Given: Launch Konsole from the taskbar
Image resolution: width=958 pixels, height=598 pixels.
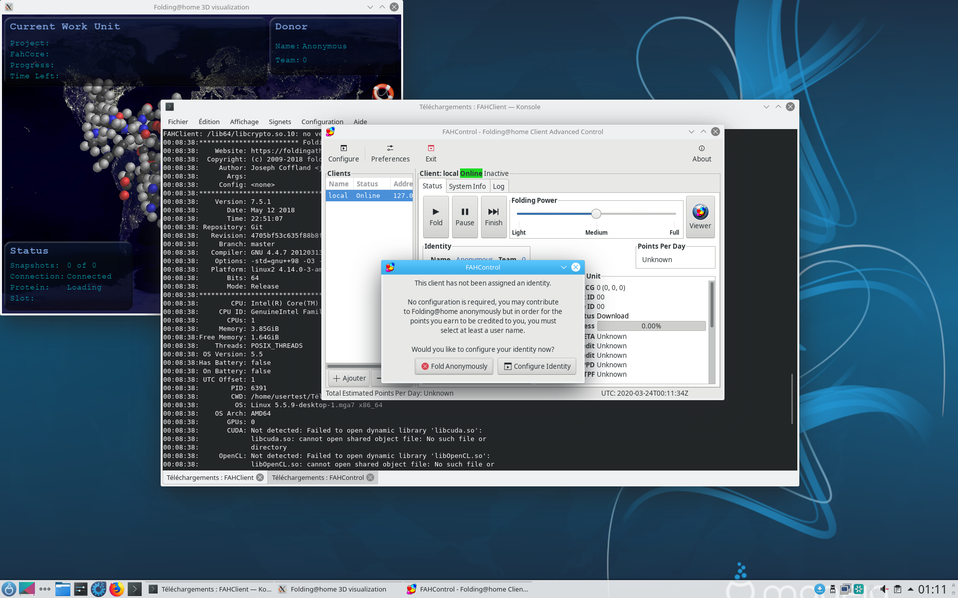Looking at the screenshot, I should (x=135, y=589).
